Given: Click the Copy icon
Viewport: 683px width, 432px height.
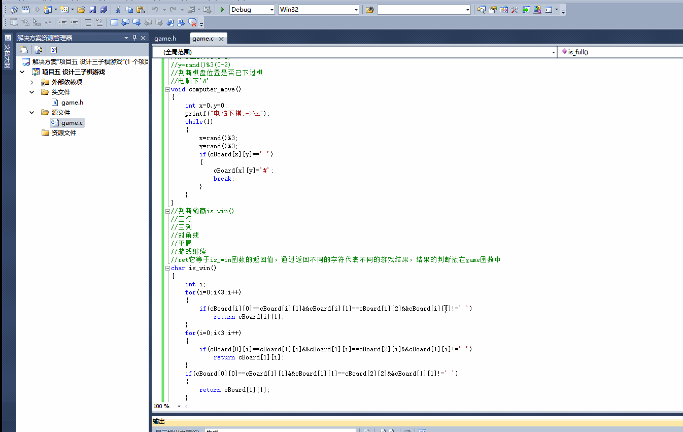Looking at the screenshot, I should [x=129, y=10].
